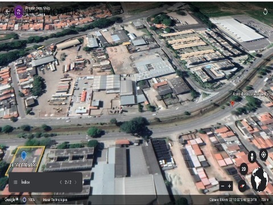Screen dimensions: 273x205
Task: Click the elevation value at far right
Action: tap(265, 200)
